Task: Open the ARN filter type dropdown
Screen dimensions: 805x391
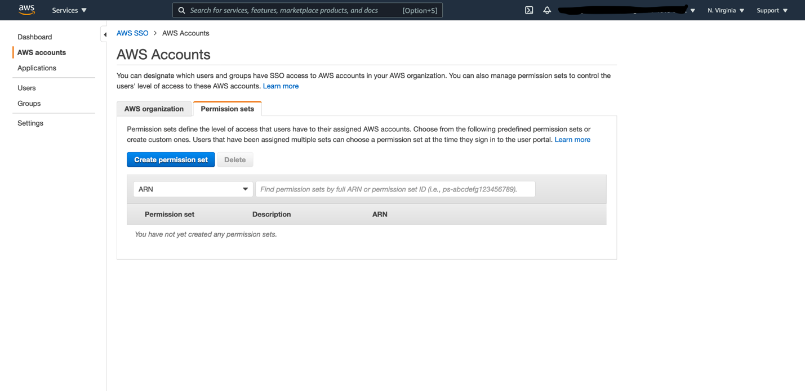Action: pos(193,189)
